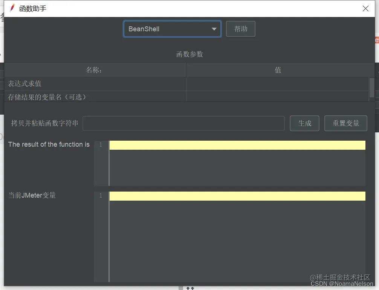Click 'The result of the function is' label
The image size is (379, 290).
point(49,144)
